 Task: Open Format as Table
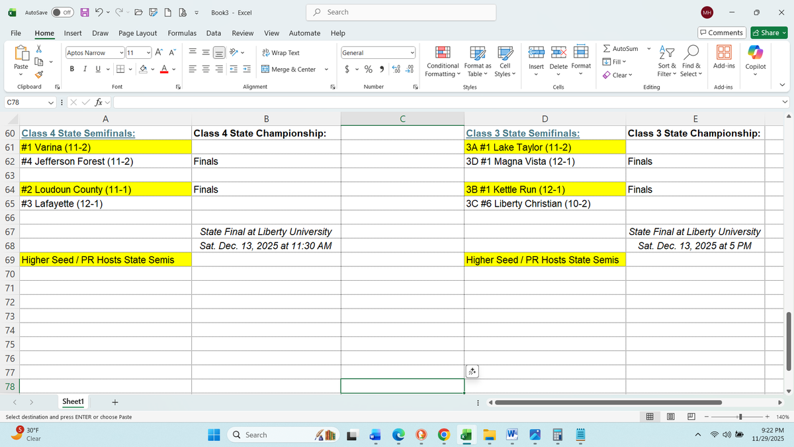click(478, 62)
